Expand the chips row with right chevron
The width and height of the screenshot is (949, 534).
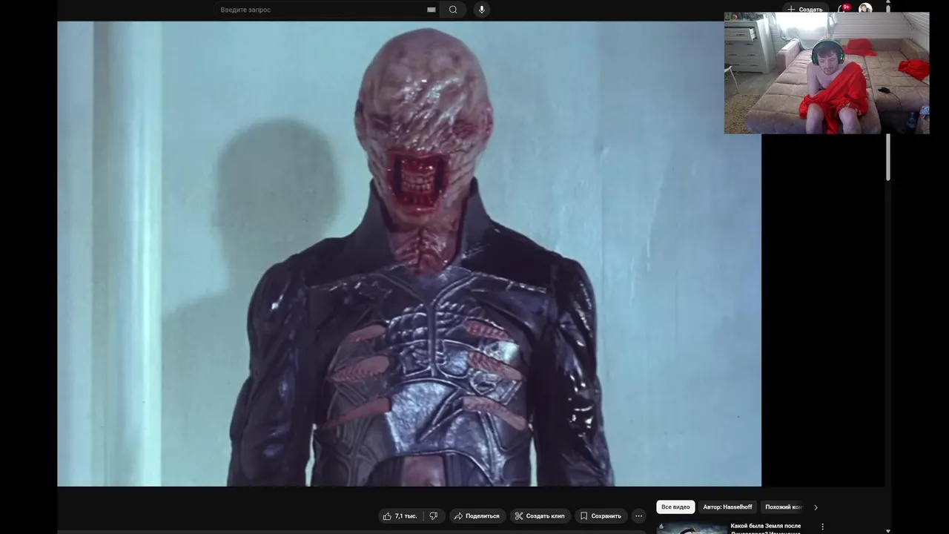[x=816, y=507]
